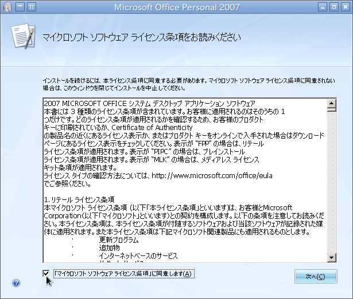Click the '2007 MICROSOFT OFFICE システム' first line
The image size is (353, 299).
(x=149, y=103)
